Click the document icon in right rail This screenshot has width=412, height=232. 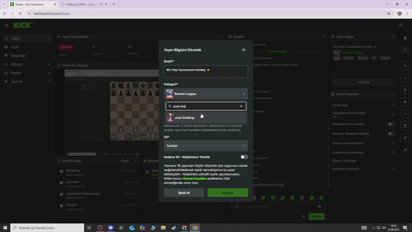405,90
